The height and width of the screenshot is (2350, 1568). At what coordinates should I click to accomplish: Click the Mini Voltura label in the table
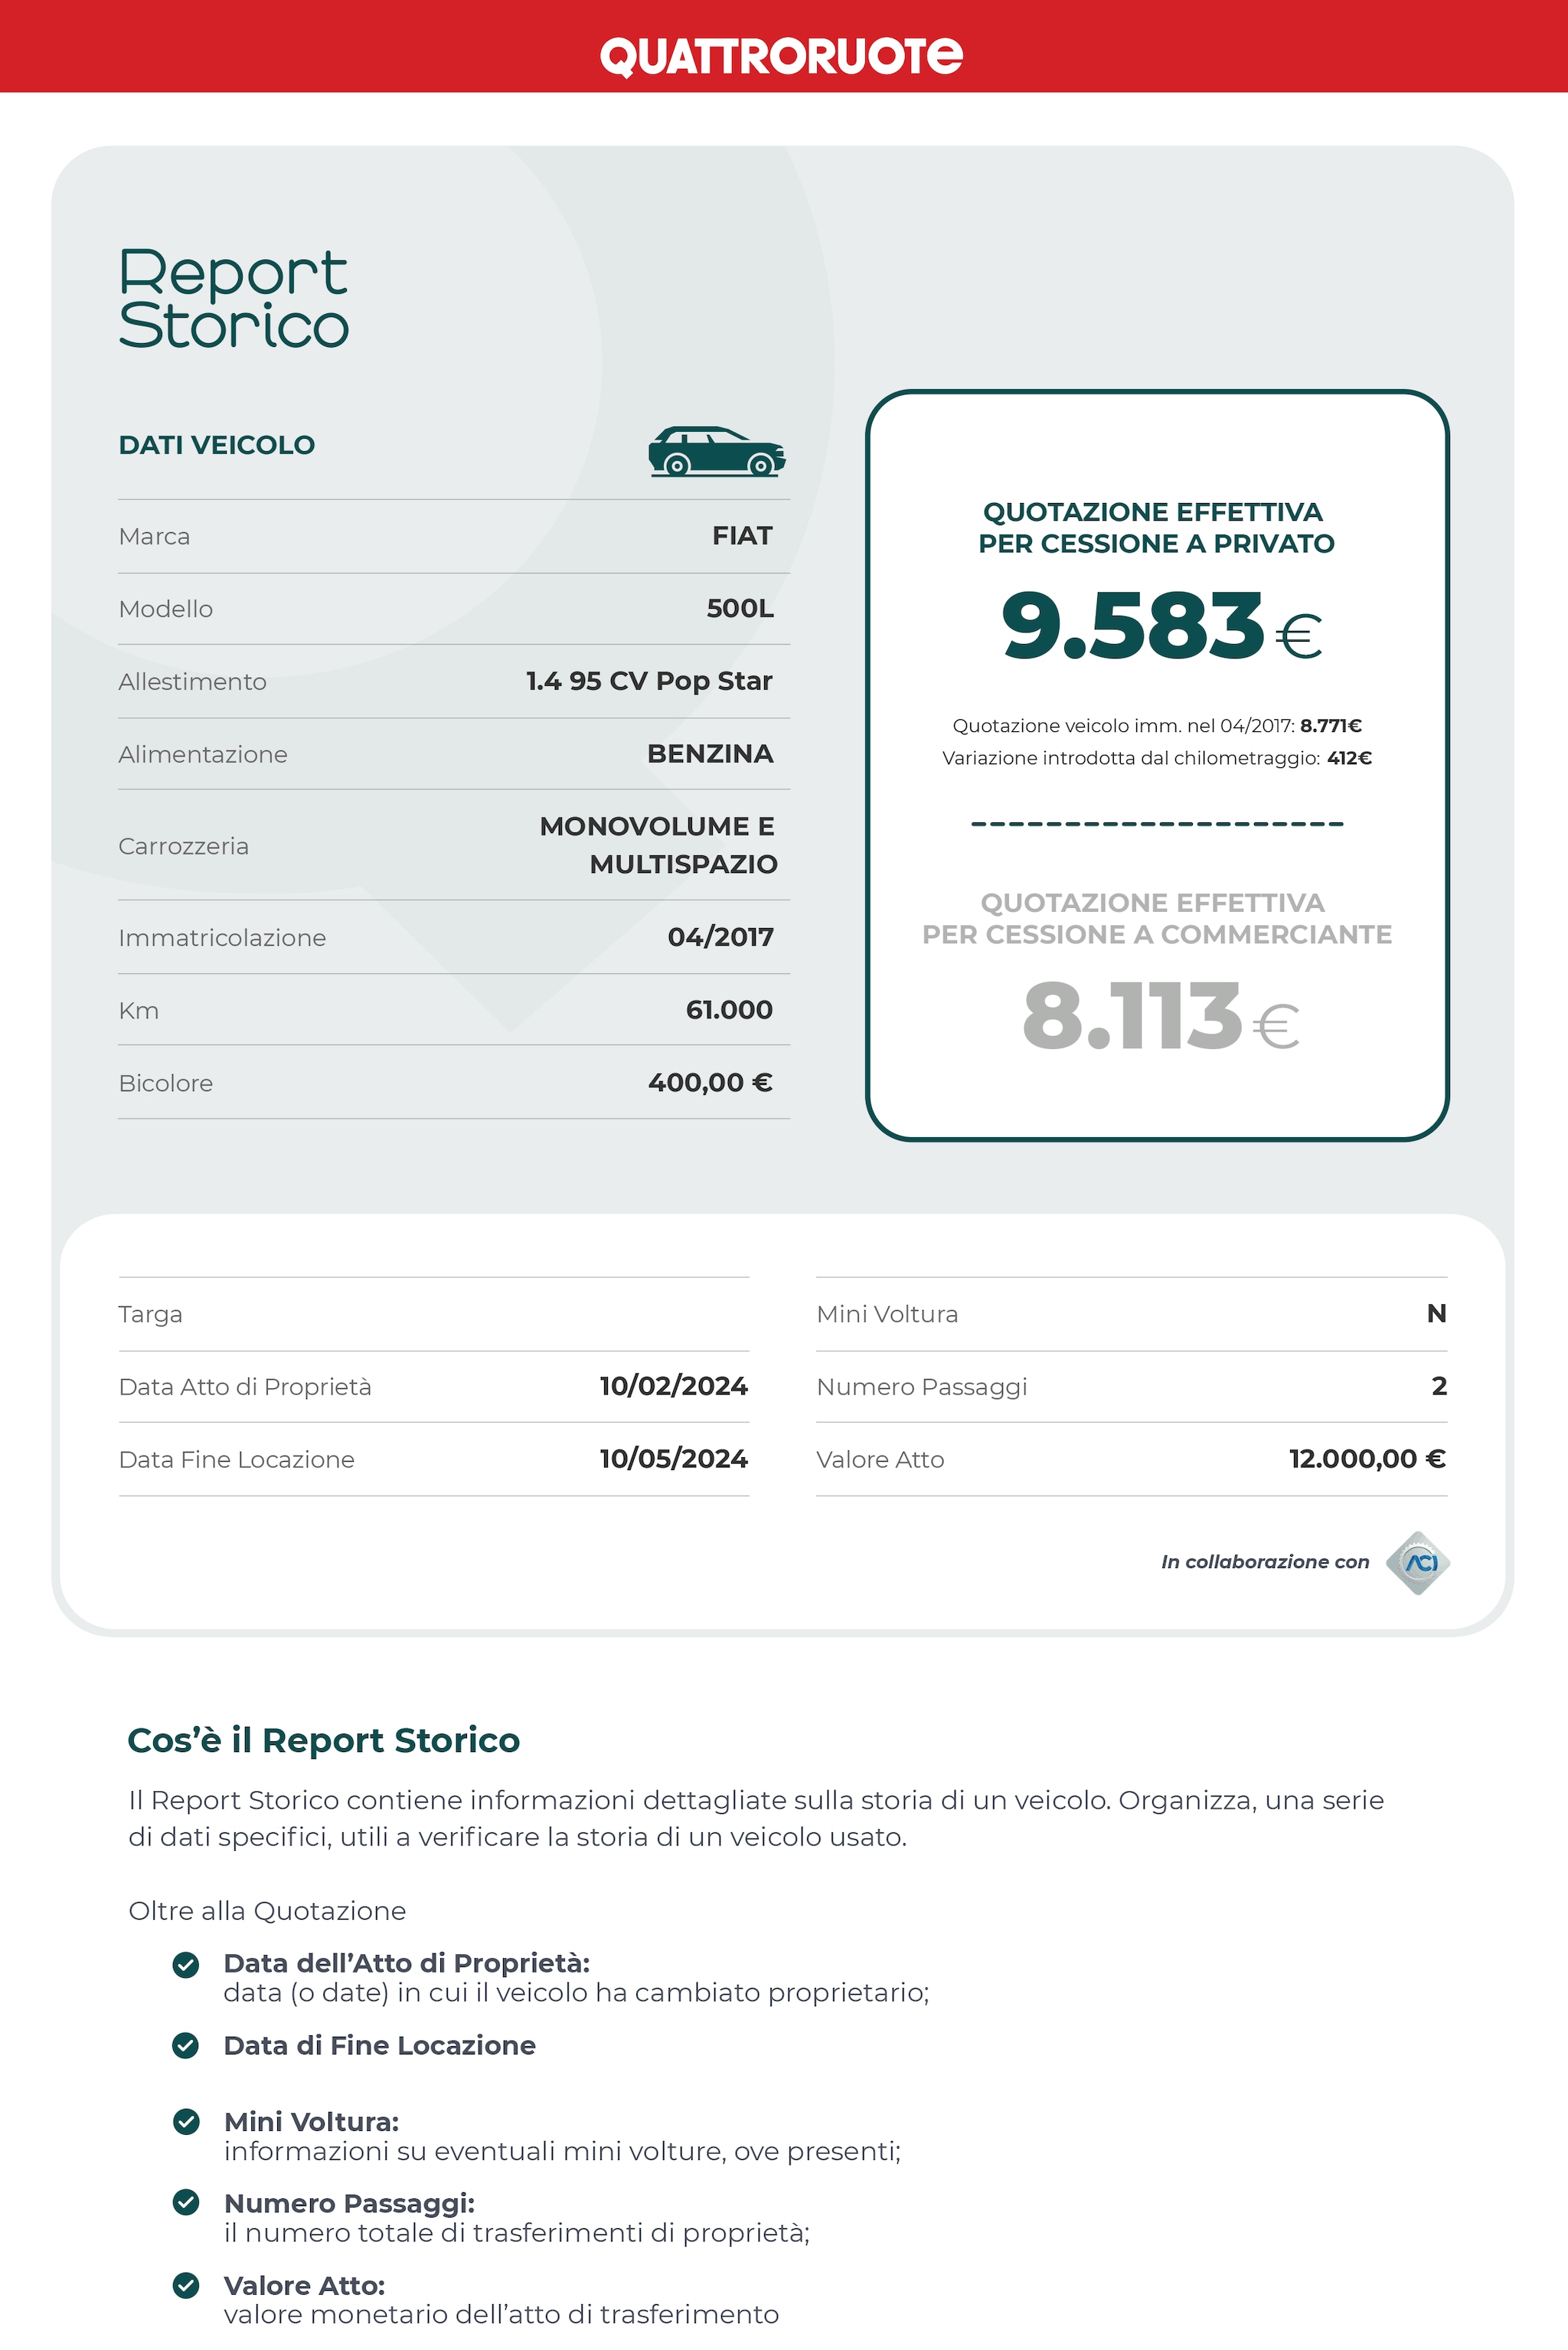[887, 1314]
